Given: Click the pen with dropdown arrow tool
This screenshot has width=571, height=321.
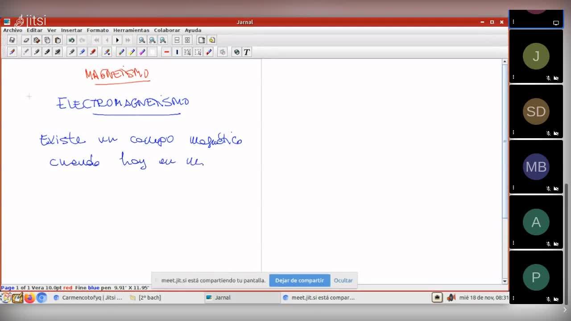Looking at the screenshot, I should point(107,52).
